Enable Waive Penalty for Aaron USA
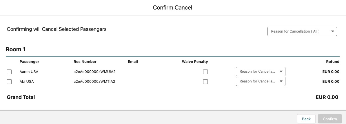Viewport: 346px width, 124px height. 205,72
